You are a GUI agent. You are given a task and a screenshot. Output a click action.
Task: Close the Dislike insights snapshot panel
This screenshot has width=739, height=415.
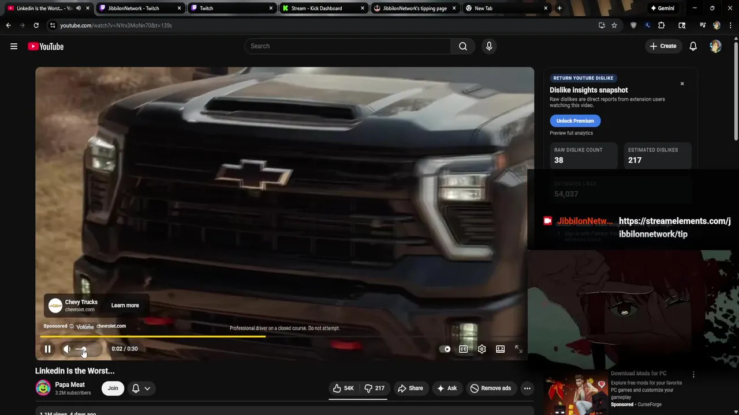point(682,84)
